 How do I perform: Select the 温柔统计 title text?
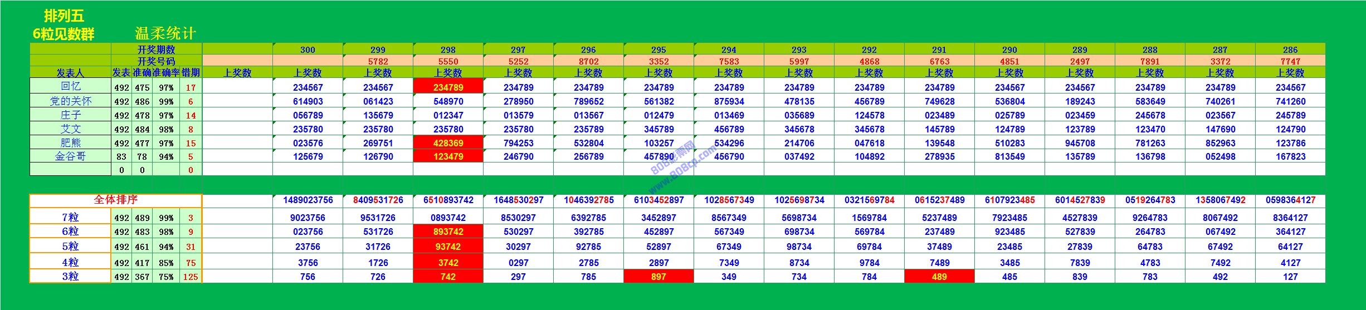[165, 33]
